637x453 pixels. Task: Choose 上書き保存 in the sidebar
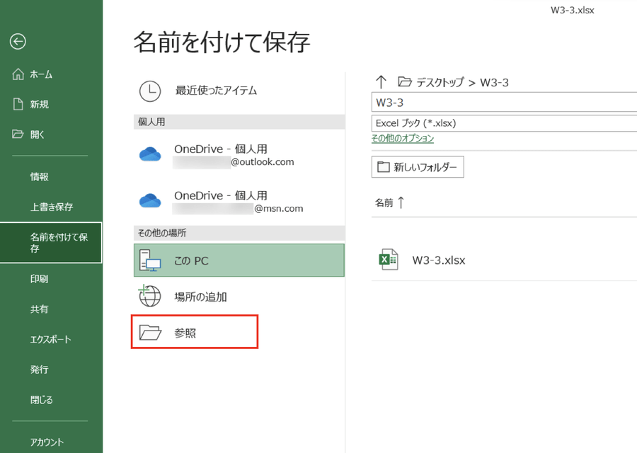click(51, 207)
